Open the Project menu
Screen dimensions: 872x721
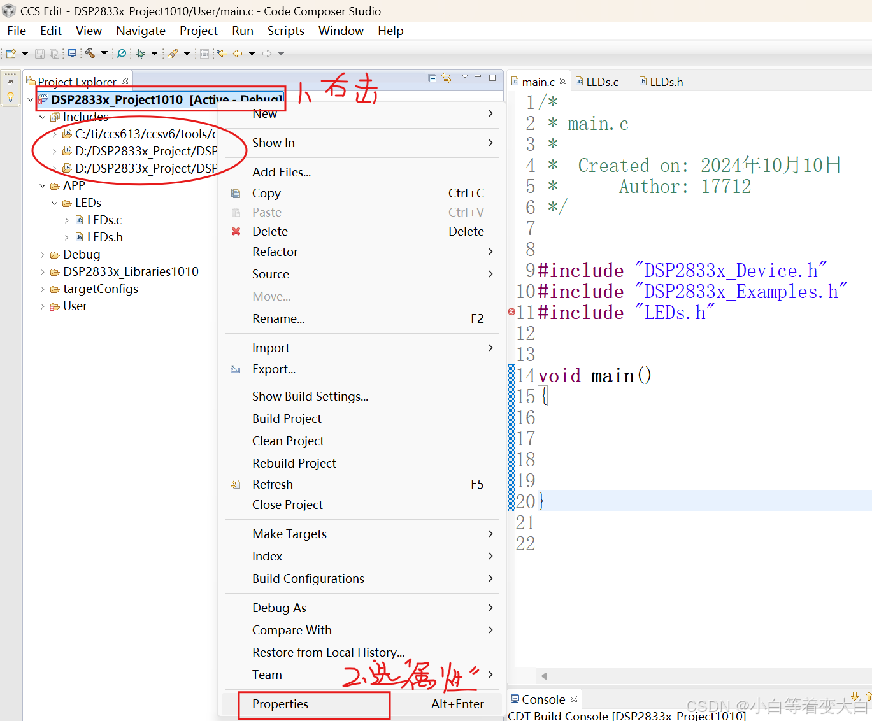pyautogui.click(x=199, y=31)
